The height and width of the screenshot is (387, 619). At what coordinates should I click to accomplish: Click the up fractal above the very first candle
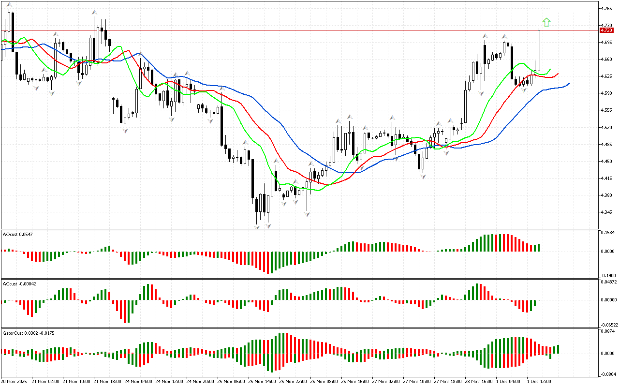point(9,4)
